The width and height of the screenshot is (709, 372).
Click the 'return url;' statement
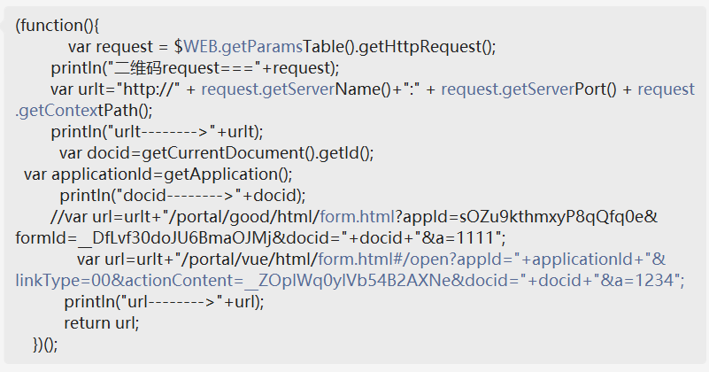pyautogui.click(x=102, y=323)
